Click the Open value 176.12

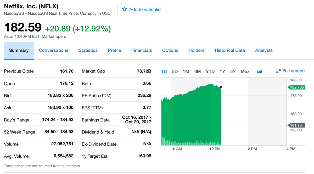tap(67, 83)
